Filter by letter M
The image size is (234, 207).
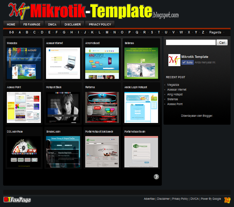[x=107, y=32]
